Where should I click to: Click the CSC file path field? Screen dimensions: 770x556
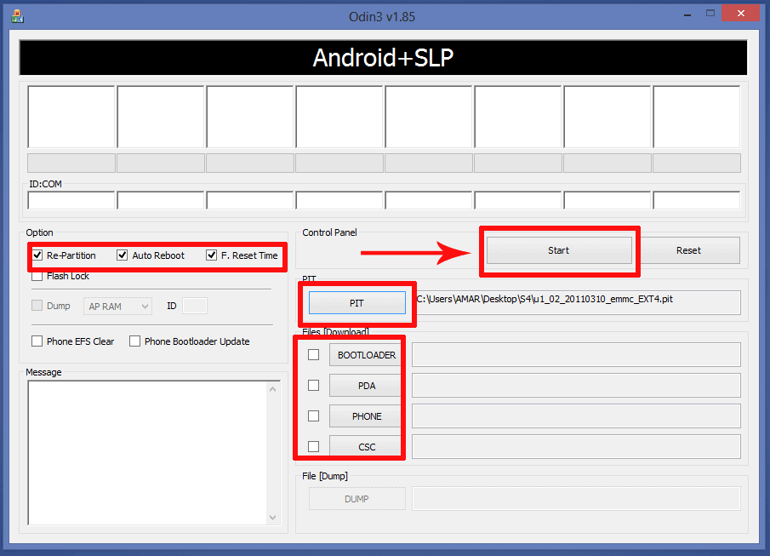(x=576, y=446)
